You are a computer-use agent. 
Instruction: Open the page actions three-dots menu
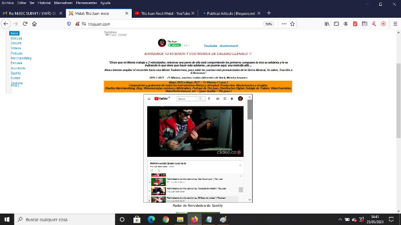pos(284,24)
